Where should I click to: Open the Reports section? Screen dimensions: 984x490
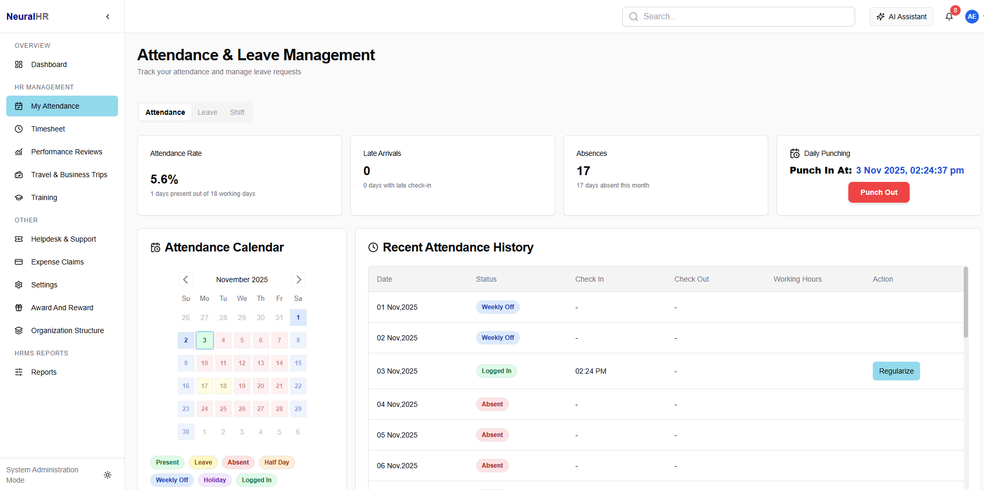44,372
